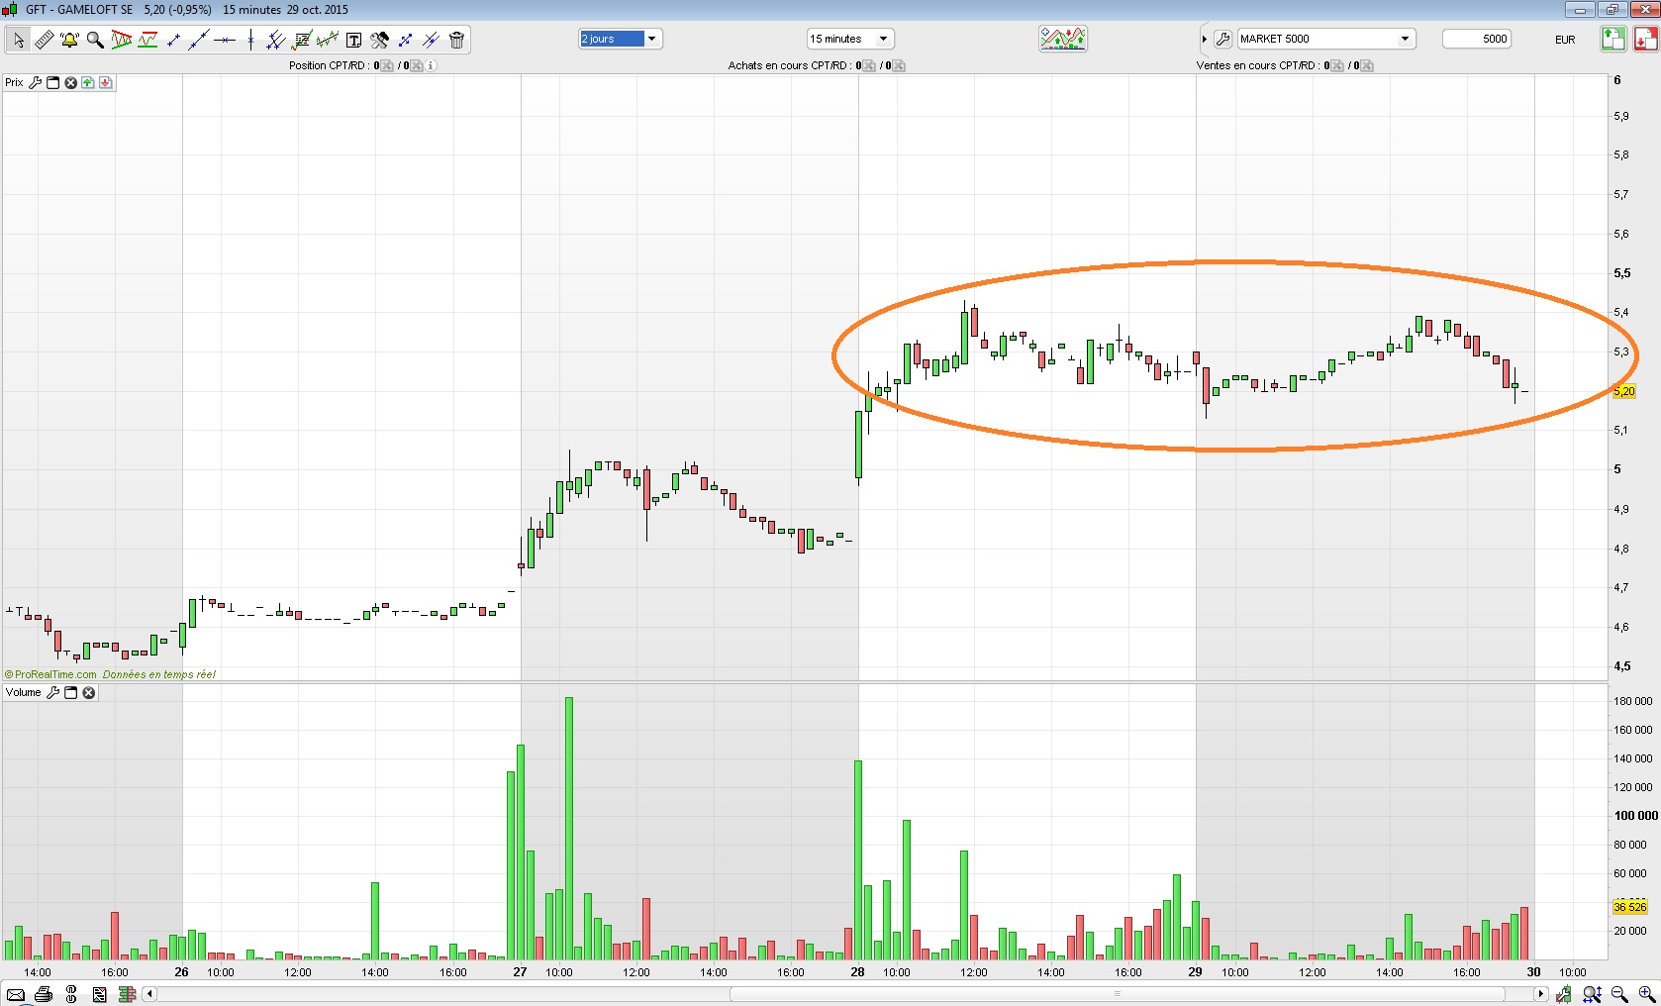Viewport: 1661px width, 1006px height.
Task: Select the segment drawing tool
Action: 173,40
